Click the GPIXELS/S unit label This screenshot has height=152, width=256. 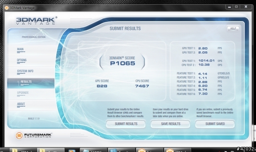[x=223, y=77]
